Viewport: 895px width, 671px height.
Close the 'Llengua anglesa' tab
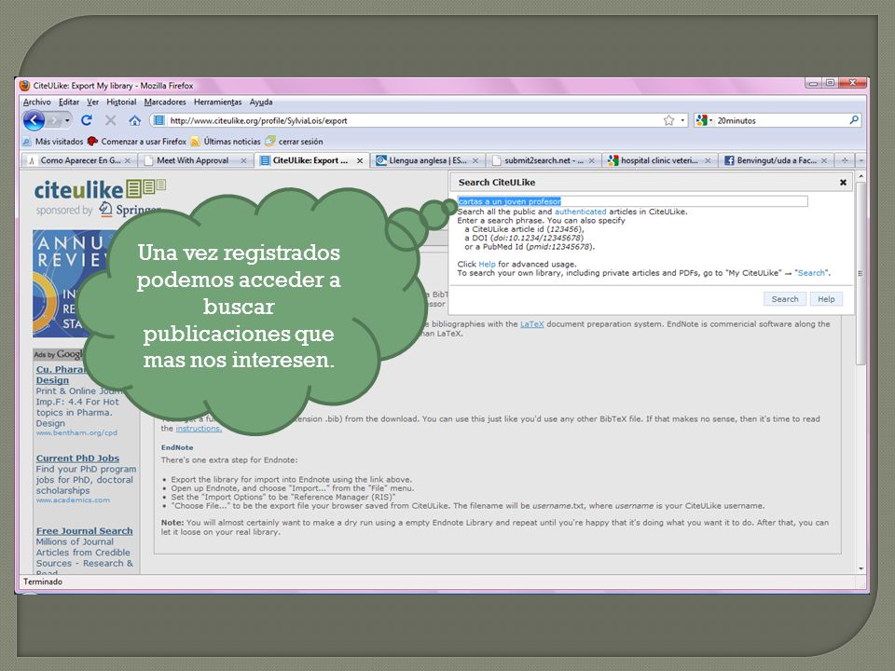point(475,161)
